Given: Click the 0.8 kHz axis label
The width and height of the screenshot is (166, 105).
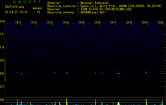Looking at the screenshot, I should point(2,73).
